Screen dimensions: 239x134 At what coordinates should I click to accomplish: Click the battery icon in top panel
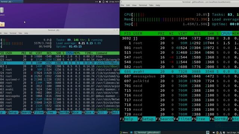click(x=103, y=1)
